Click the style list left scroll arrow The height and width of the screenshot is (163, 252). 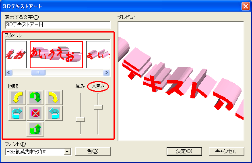9,72
